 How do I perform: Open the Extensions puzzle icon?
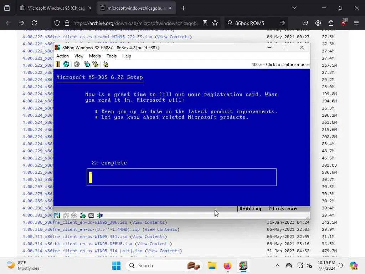click(x=331, y=23)
